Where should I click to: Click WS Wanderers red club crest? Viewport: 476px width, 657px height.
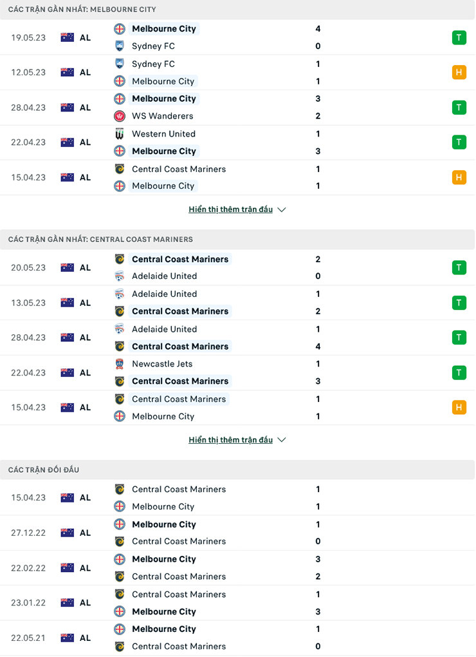(119, 116)
